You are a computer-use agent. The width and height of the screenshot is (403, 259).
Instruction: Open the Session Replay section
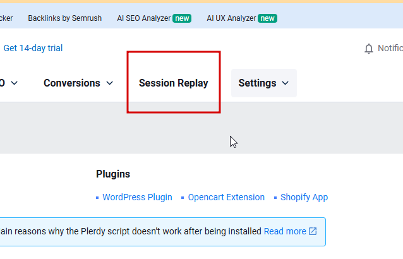pyautogui.click(x=174, y=83)
